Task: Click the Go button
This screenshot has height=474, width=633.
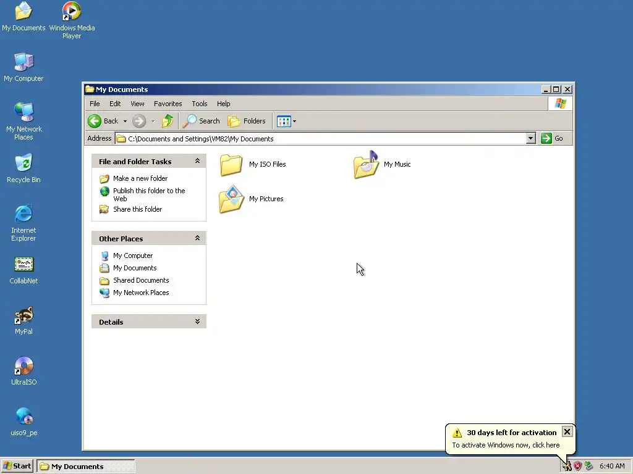Action: pos(552,138)
